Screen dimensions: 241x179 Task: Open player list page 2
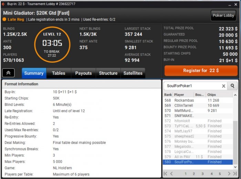194,174
